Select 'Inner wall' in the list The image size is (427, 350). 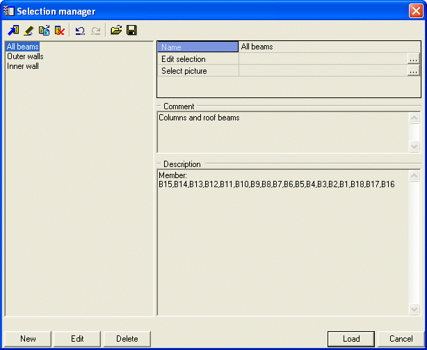(23, 66)
